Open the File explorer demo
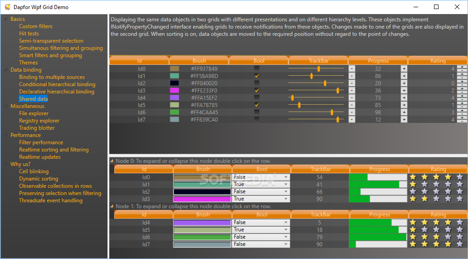Screen dimensions: 468x259 coord(34,113)
